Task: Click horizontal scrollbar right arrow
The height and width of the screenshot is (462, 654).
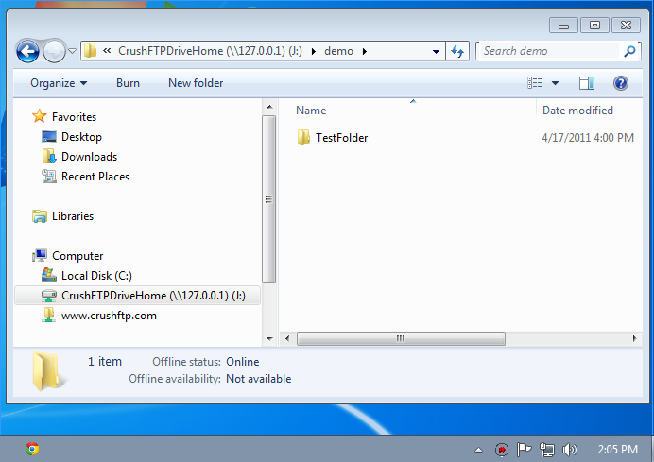Action: coord(634,338)
